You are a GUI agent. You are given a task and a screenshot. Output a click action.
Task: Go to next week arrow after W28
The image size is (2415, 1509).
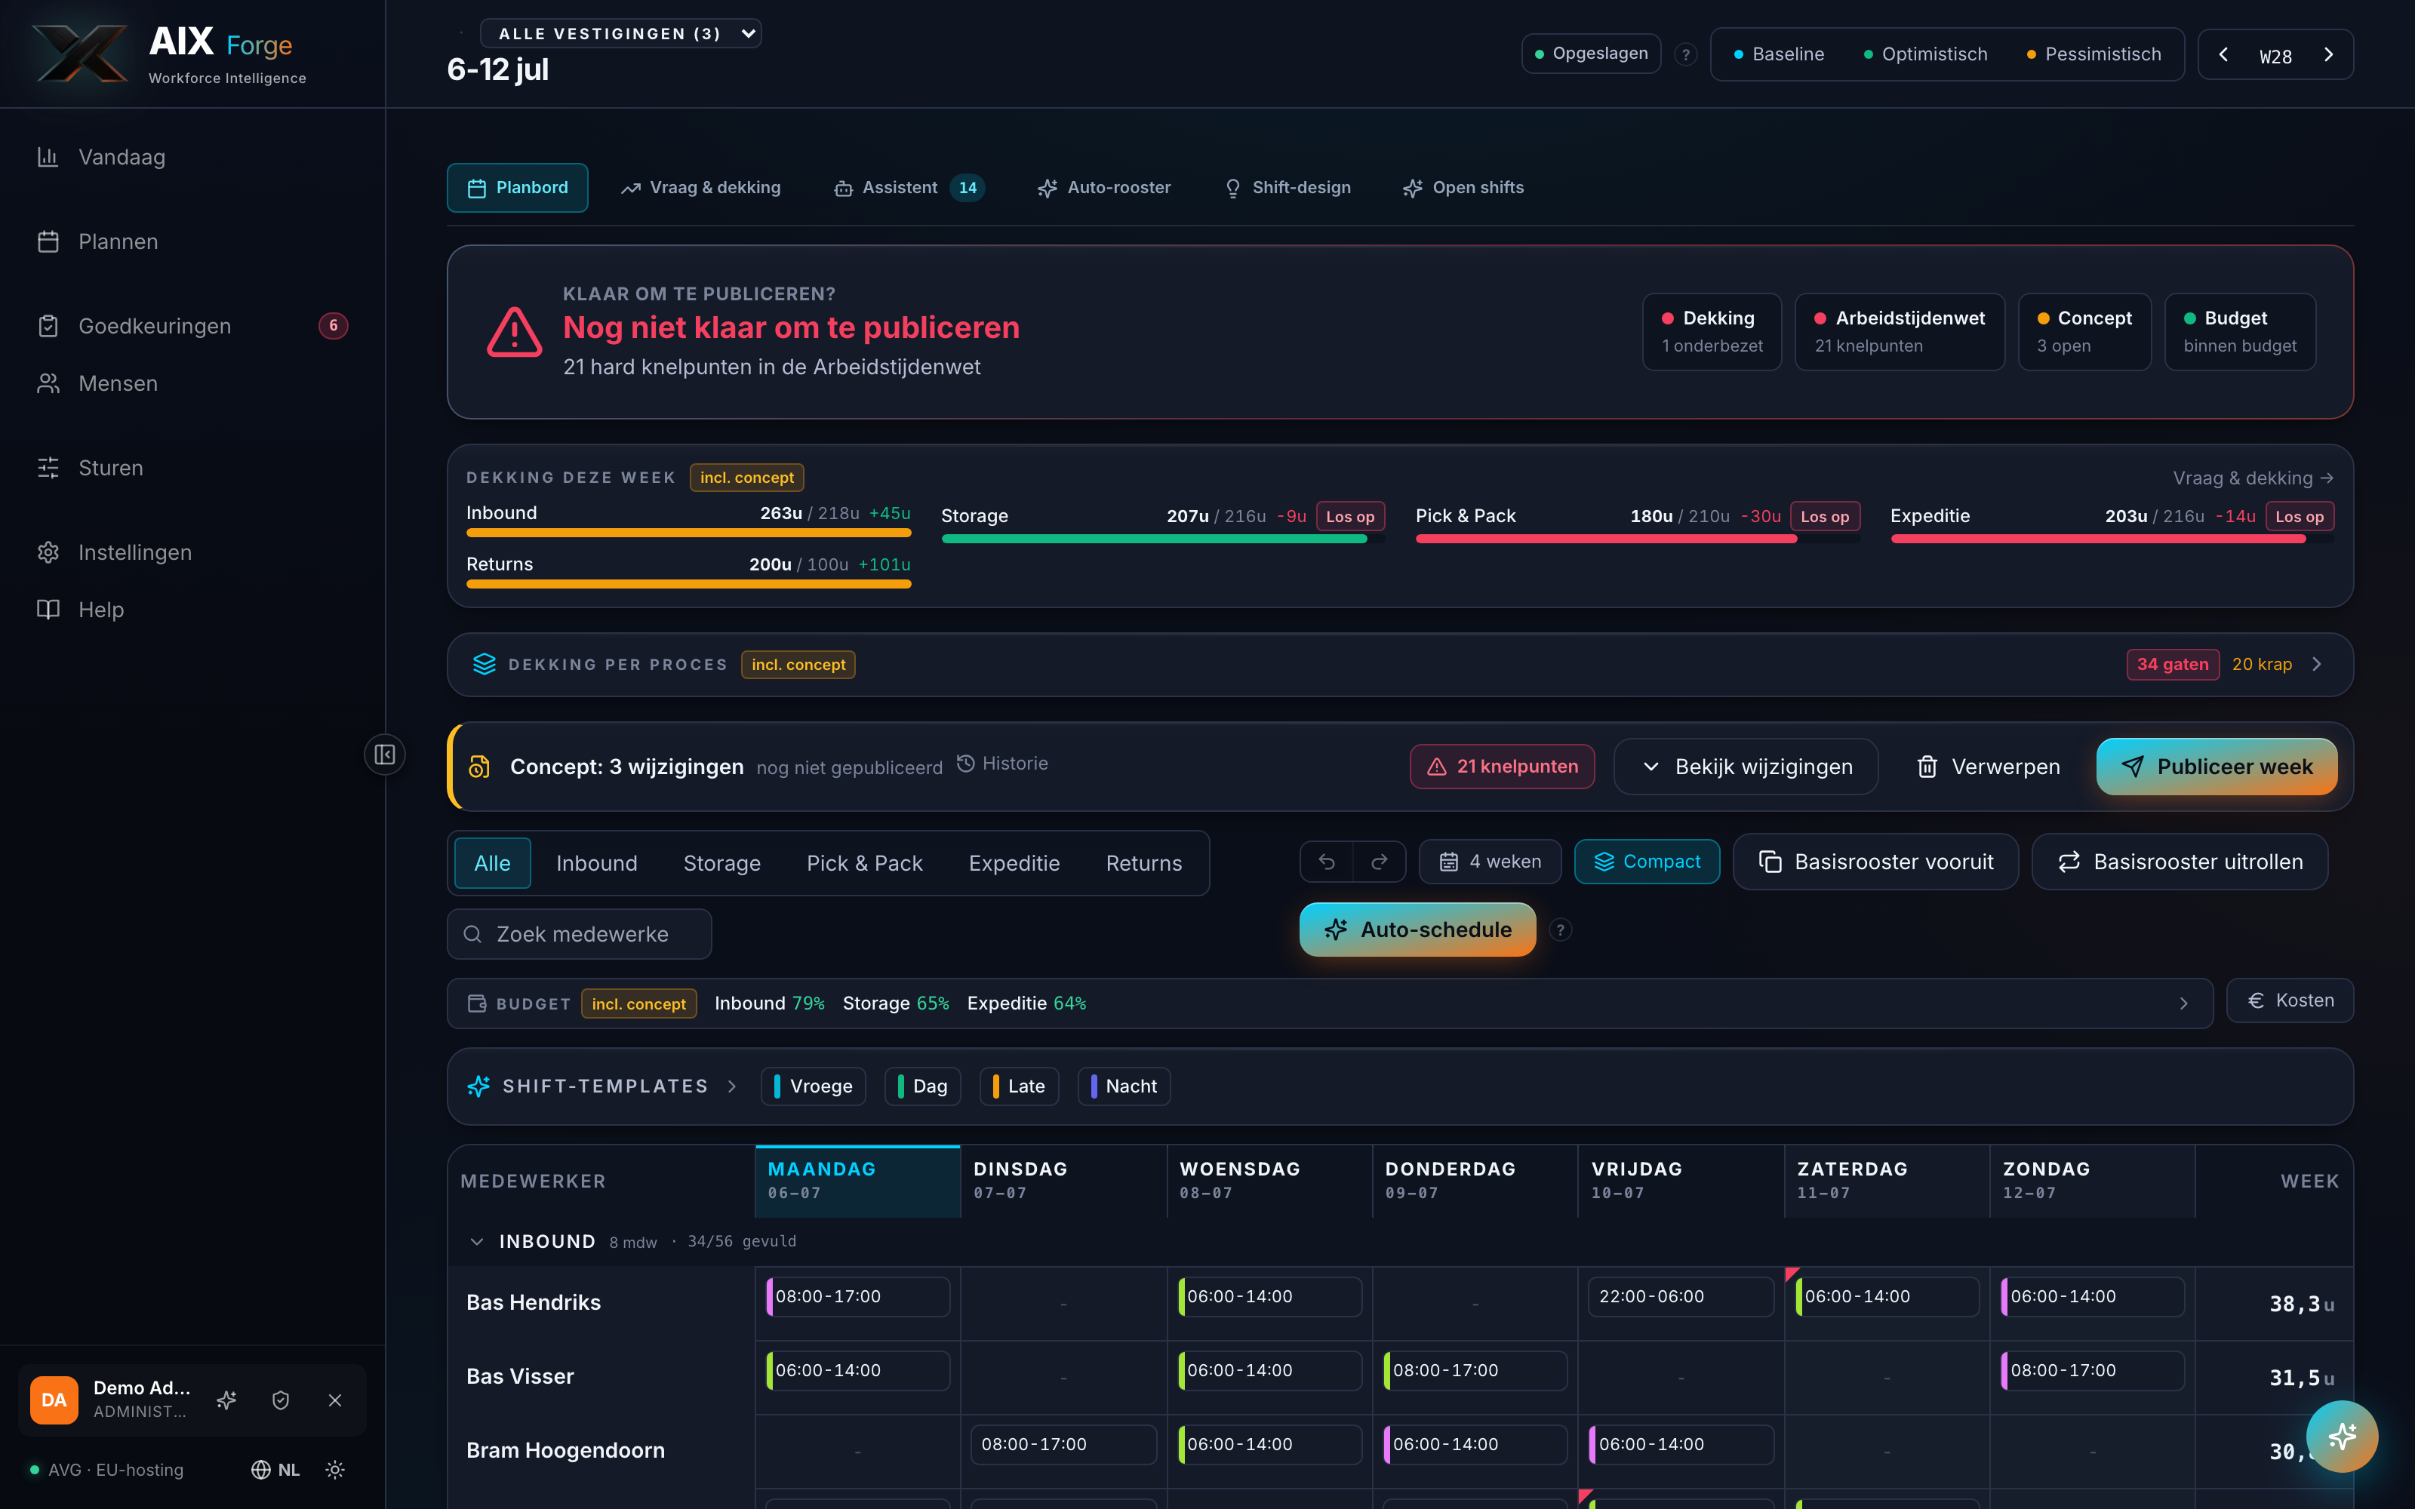click(x=2329, y=55)
